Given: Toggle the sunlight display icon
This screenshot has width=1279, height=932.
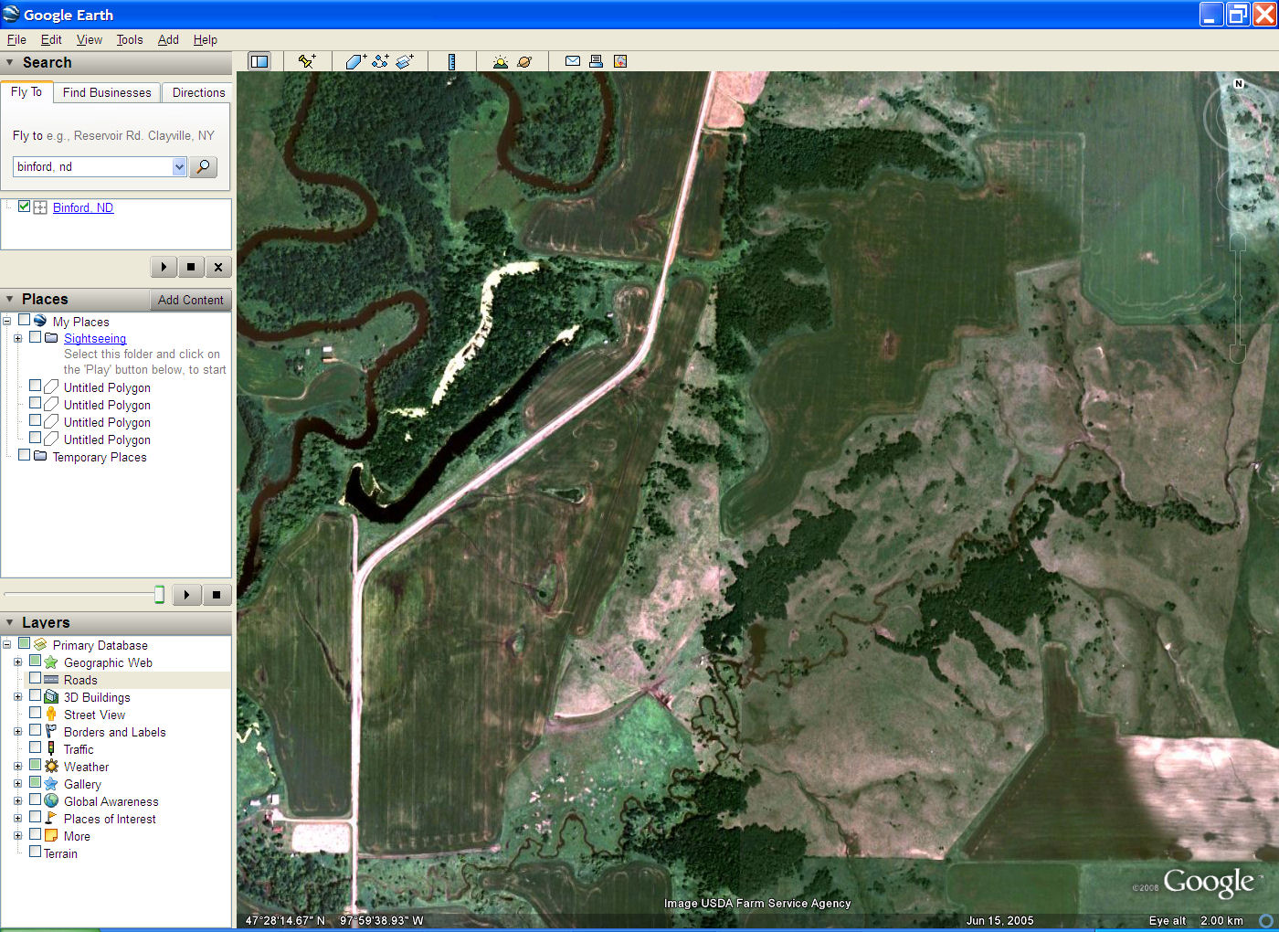Looking at the screenshot, I should pyautogui.click(x=501, y=61).
